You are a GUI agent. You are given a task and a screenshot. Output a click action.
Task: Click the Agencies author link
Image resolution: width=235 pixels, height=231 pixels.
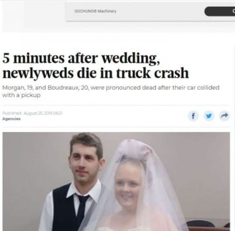[x=11, y=119]
